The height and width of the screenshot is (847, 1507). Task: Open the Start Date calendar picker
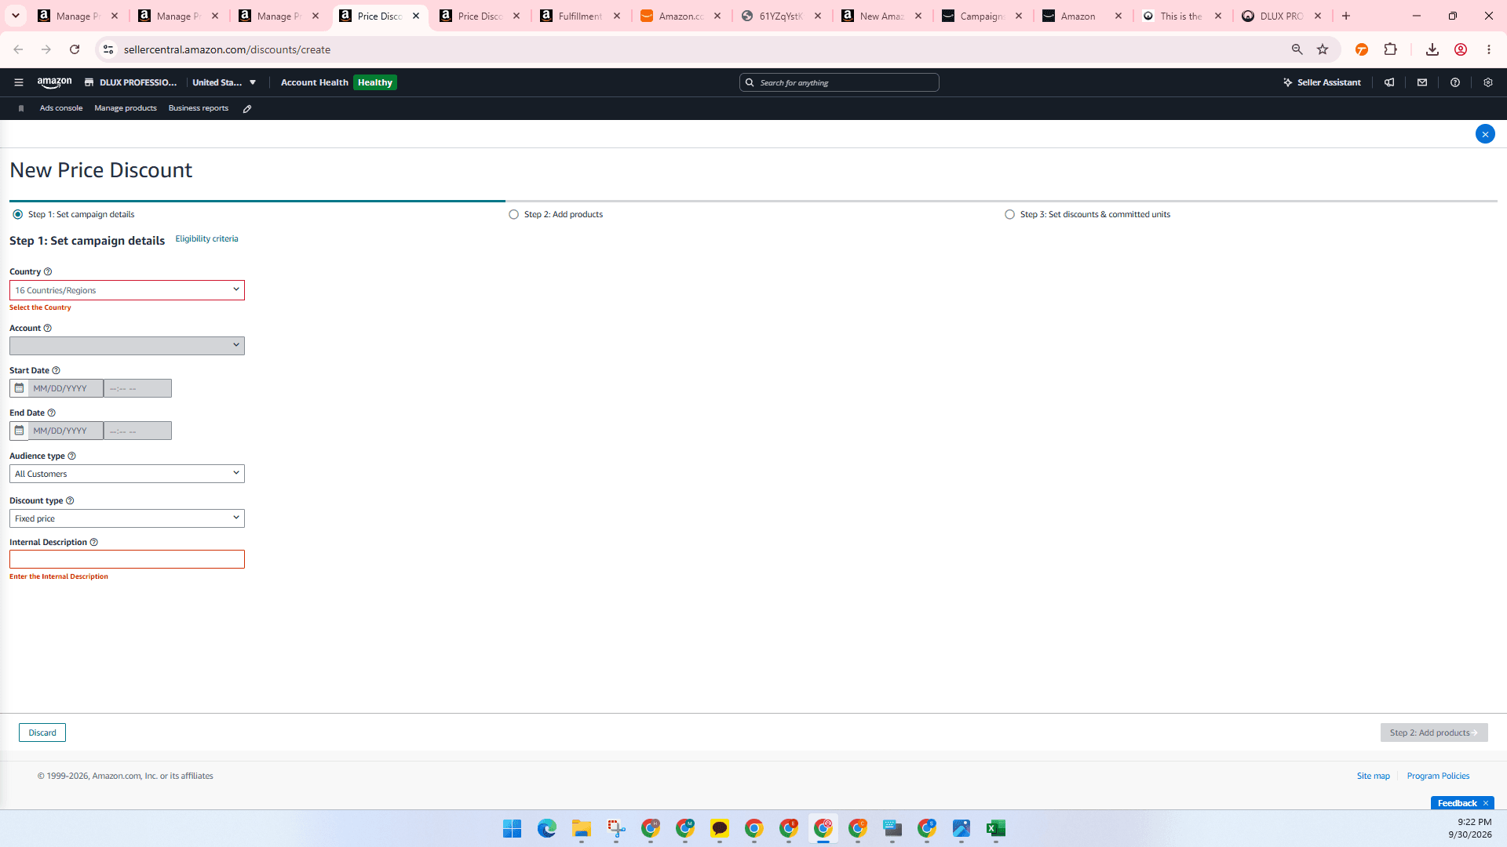click(19, 388)
